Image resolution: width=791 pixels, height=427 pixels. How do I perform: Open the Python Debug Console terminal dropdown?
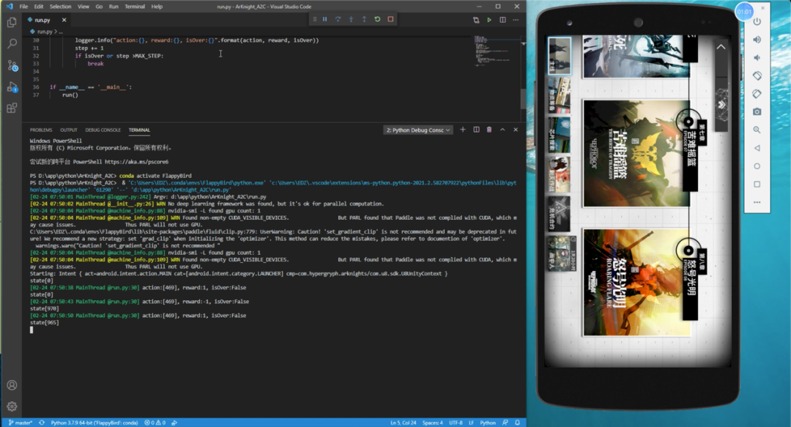coord(418,130)
